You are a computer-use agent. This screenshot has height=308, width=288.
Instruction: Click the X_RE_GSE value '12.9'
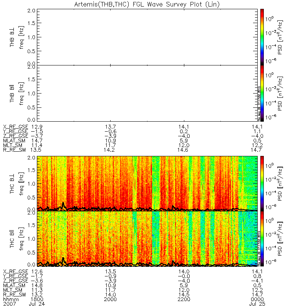[x=37, y=127]
